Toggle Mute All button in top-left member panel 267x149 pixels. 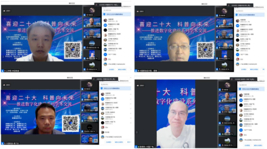tap(111, 70)
